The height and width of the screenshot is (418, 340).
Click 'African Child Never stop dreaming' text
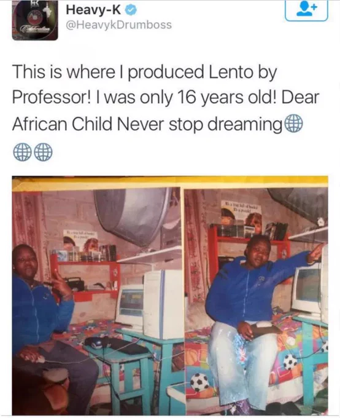[x=147, y=124]
